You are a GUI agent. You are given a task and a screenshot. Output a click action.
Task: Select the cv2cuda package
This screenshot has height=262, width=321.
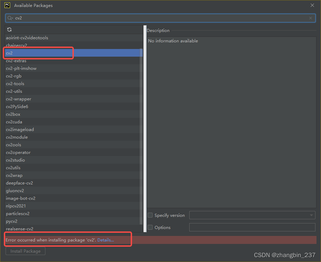pos(74,122)
